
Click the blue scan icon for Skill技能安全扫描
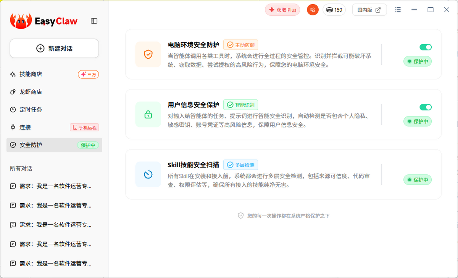point(148,174)
